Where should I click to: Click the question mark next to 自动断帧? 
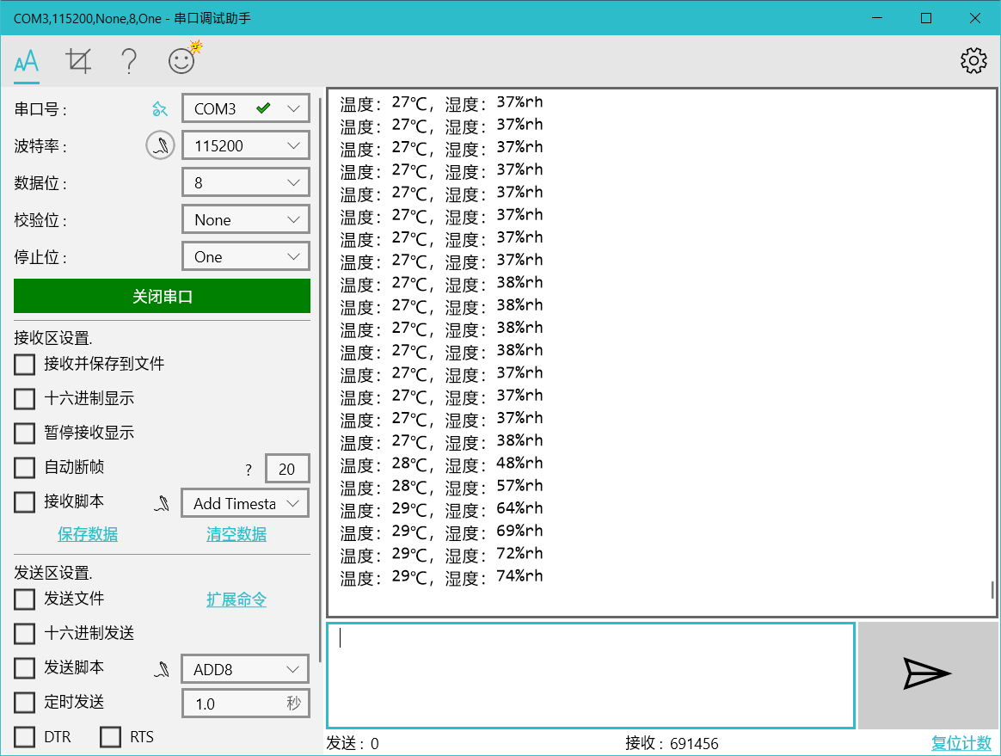tap(249, 470)
